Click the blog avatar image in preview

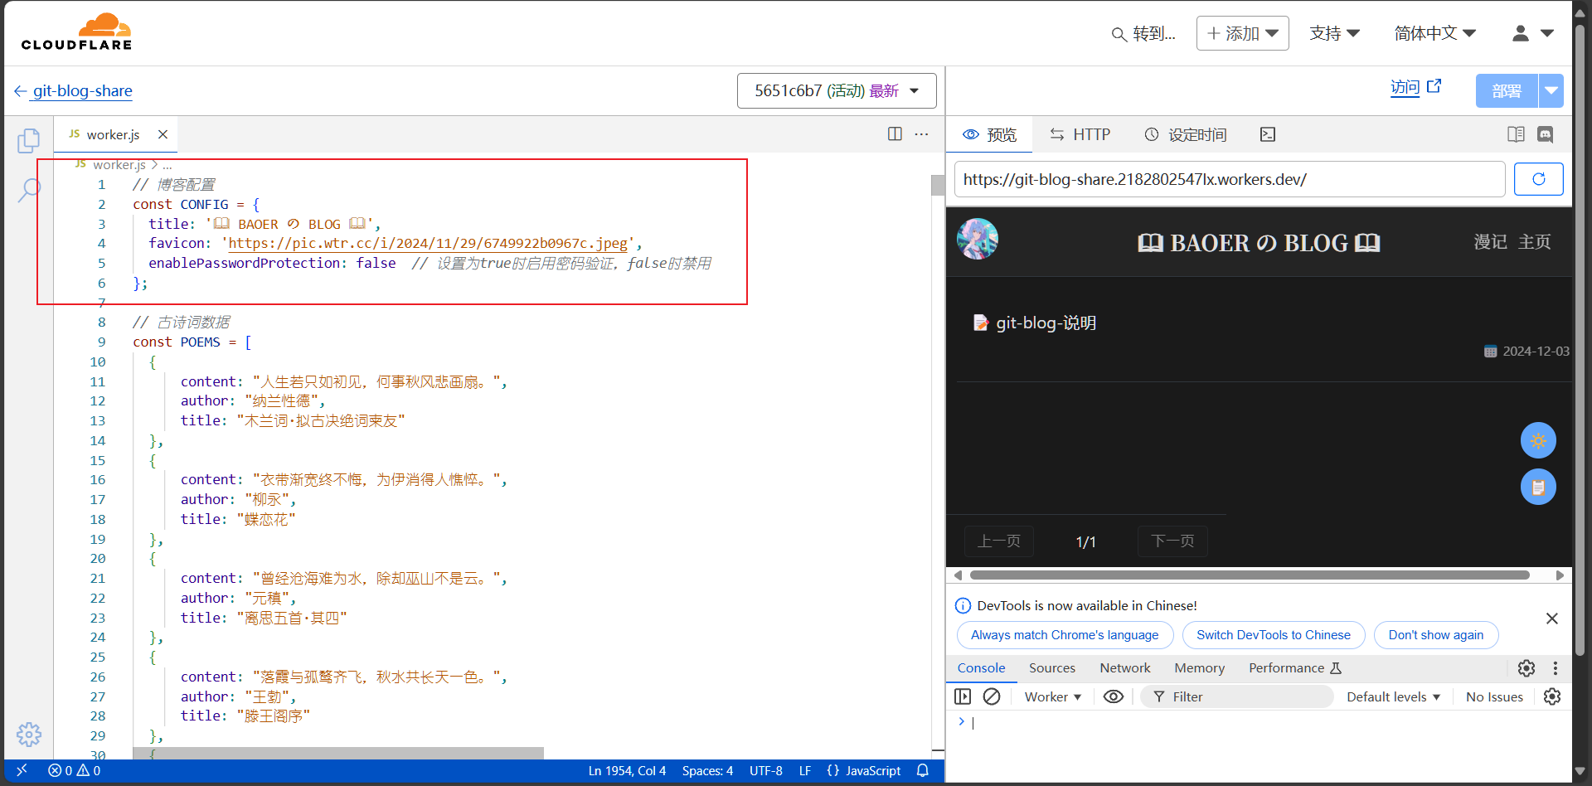click(978, 240)
